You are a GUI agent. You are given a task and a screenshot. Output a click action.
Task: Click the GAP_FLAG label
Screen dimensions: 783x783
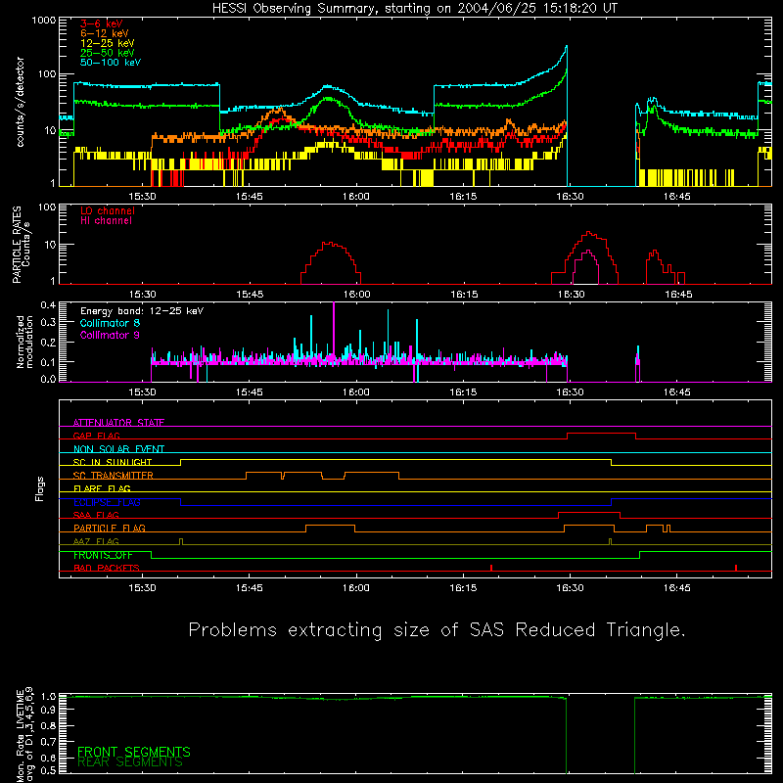(x=96, y=436)
